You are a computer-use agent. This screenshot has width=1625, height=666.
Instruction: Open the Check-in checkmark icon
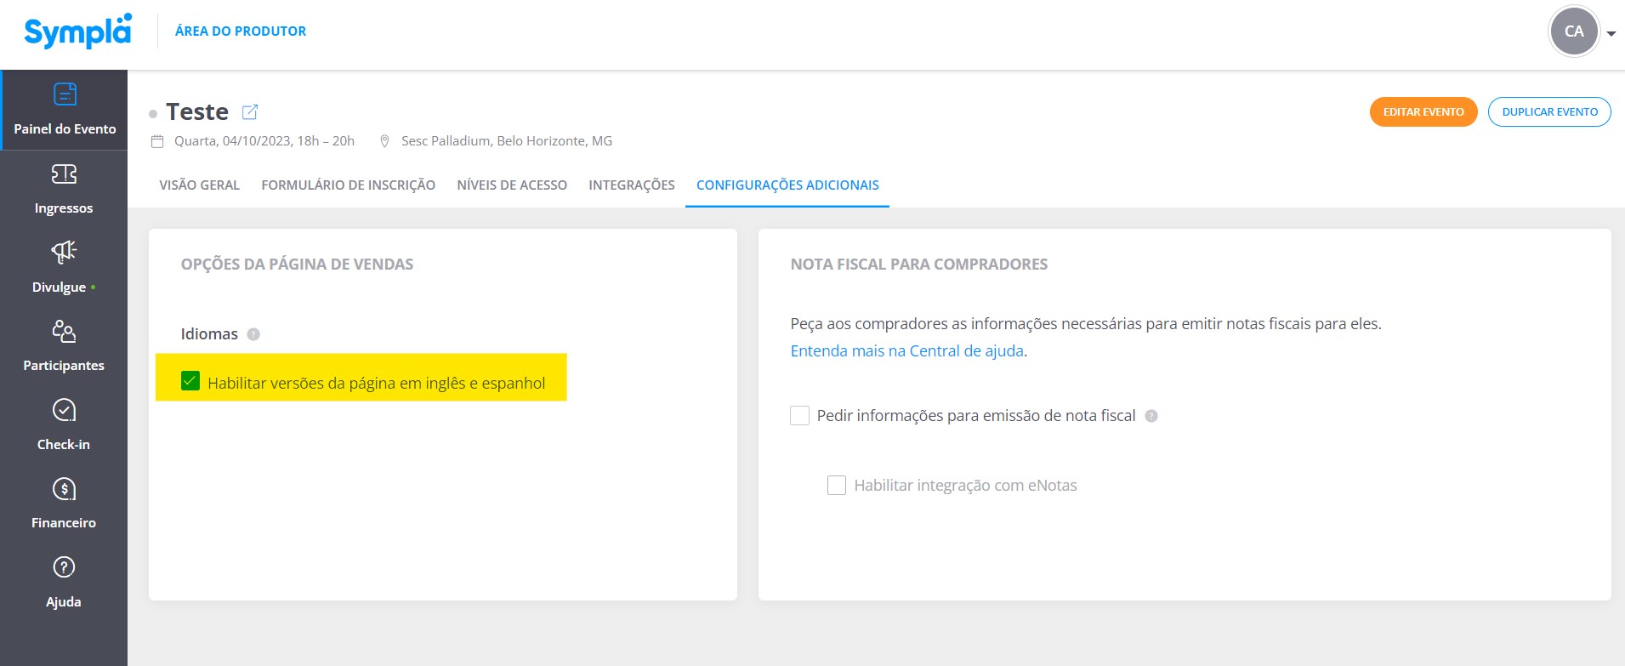point(64,410)
